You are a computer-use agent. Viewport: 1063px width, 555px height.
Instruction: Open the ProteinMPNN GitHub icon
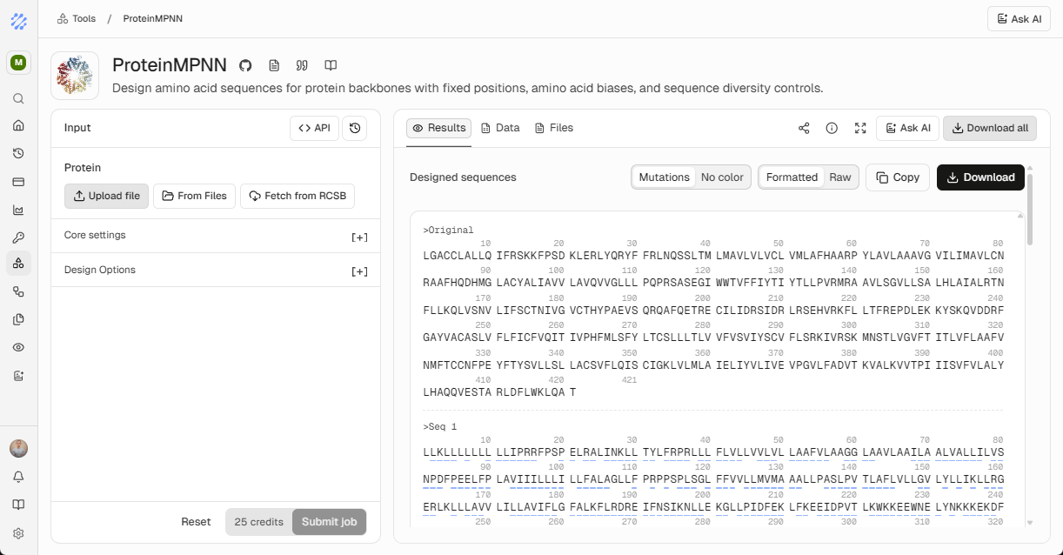245,65
